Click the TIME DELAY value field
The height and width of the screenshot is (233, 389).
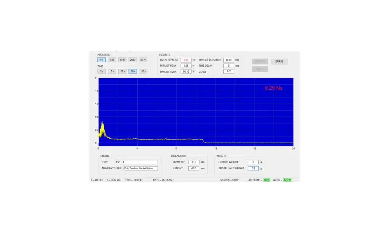tap(229, 66)
